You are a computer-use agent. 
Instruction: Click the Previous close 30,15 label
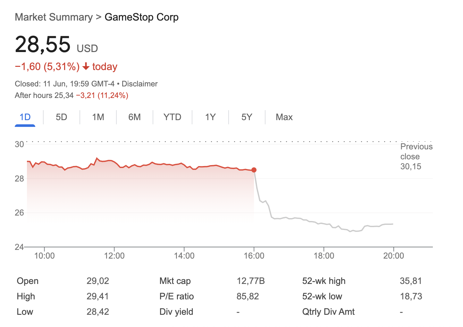pyautogui.click(x=416, y=156)
